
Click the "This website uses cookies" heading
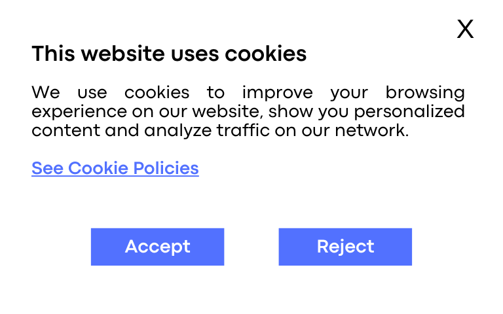[169, 54]
